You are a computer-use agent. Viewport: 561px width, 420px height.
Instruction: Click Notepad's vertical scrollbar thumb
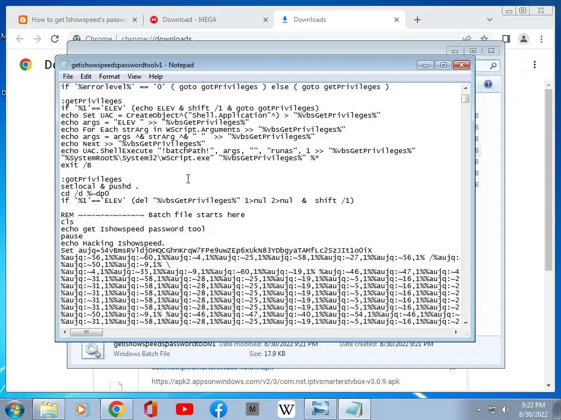click(466, 98)
